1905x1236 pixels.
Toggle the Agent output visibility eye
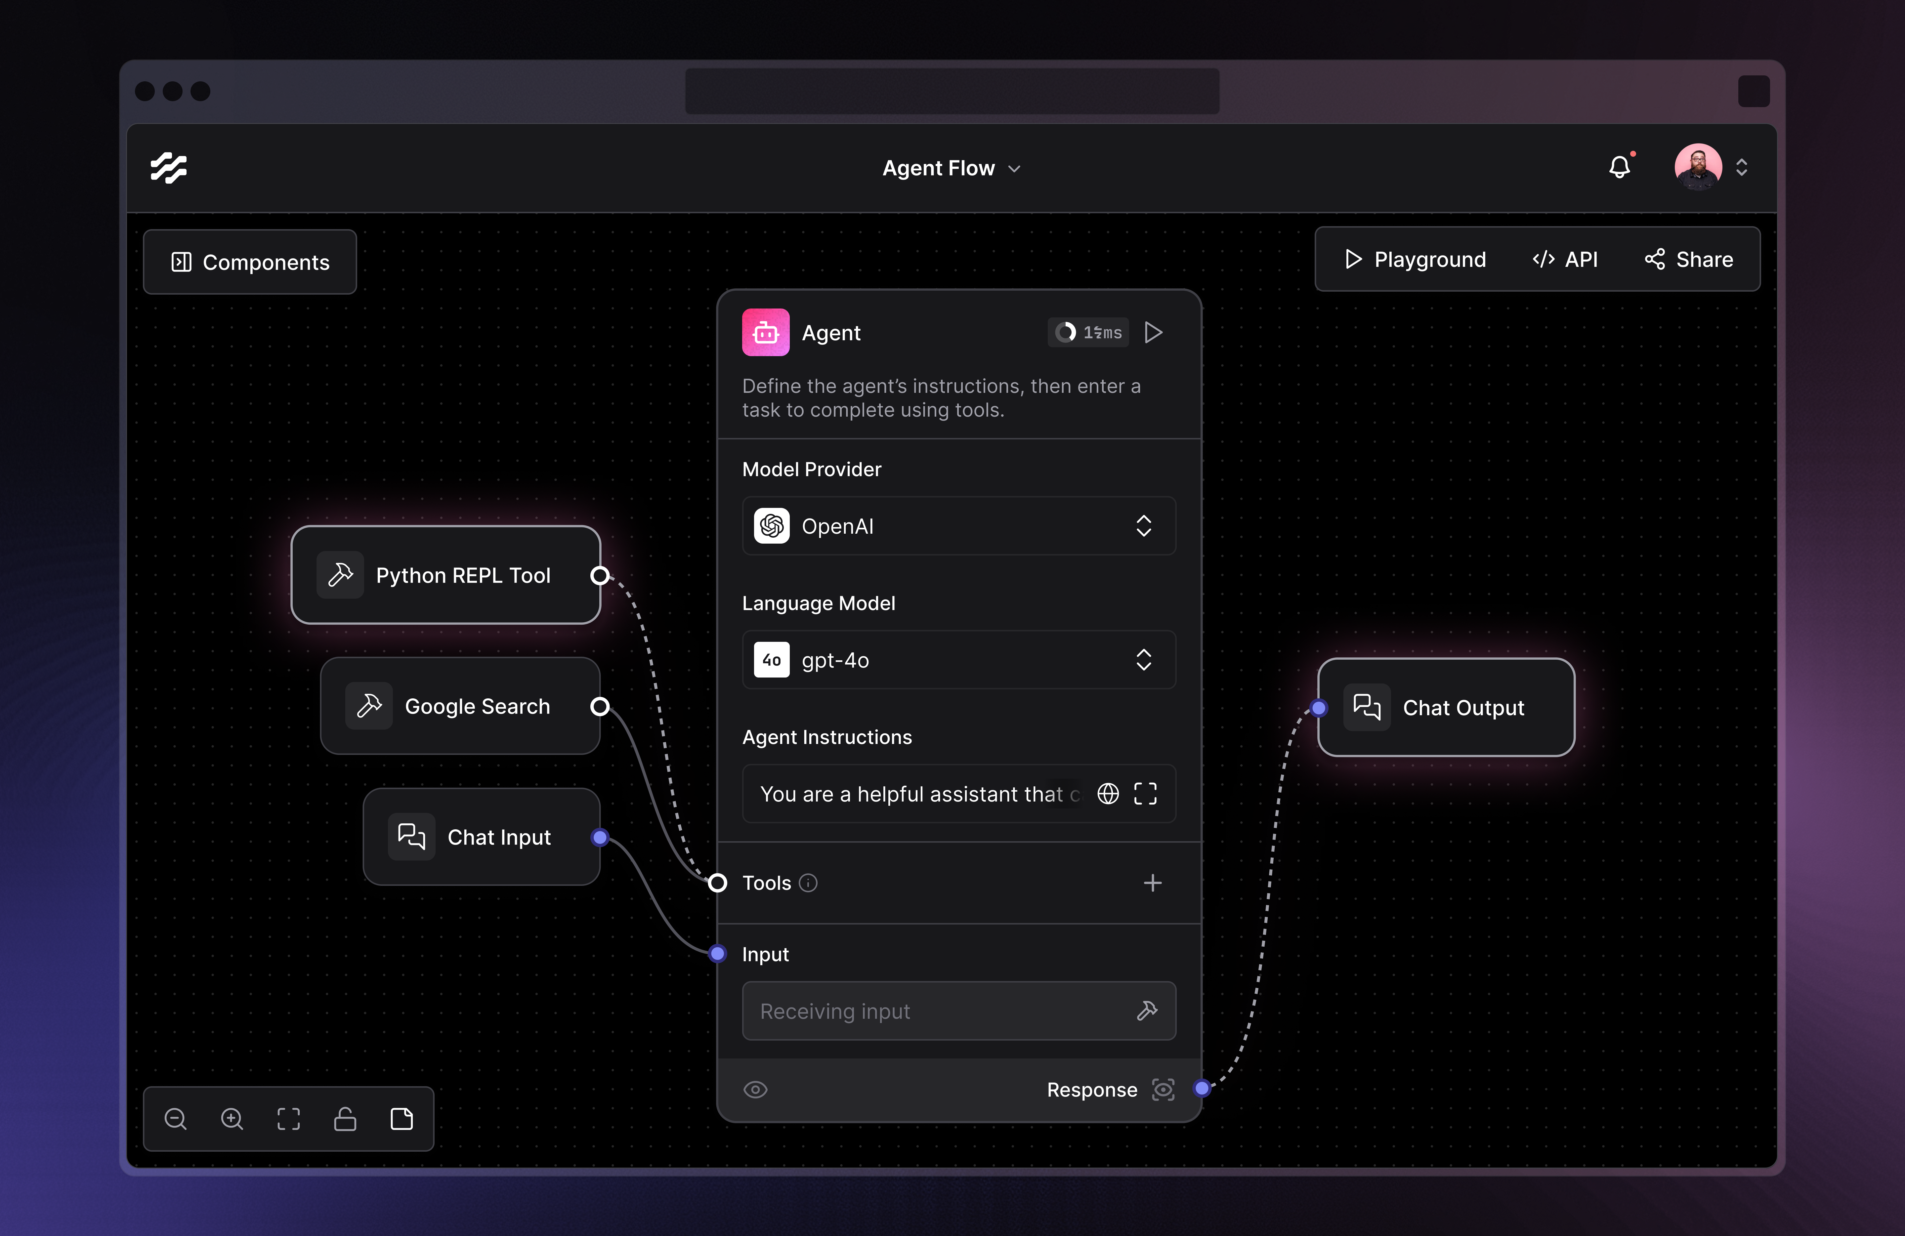tap(756, 1090)
